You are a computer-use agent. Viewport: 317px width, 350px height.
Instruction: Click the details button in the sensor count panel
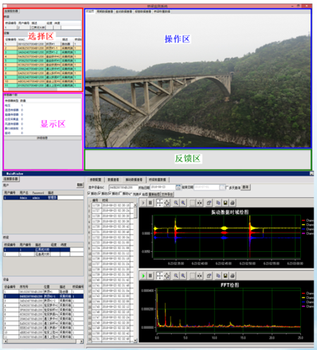click(x=42, y=138)
